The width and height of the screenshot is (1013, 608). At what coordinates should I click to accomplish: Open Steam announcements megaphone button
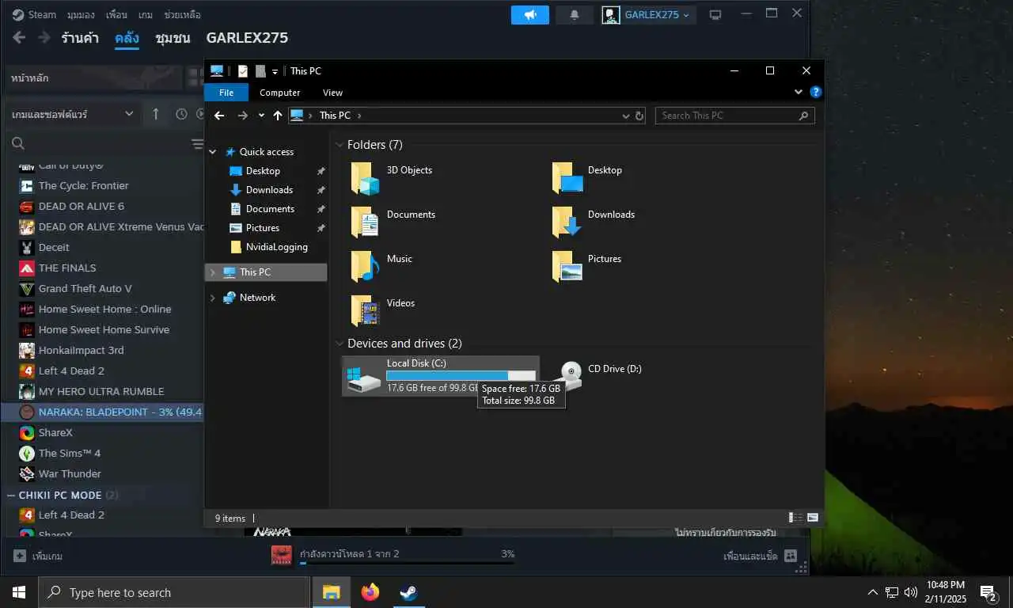pos(530,14)
